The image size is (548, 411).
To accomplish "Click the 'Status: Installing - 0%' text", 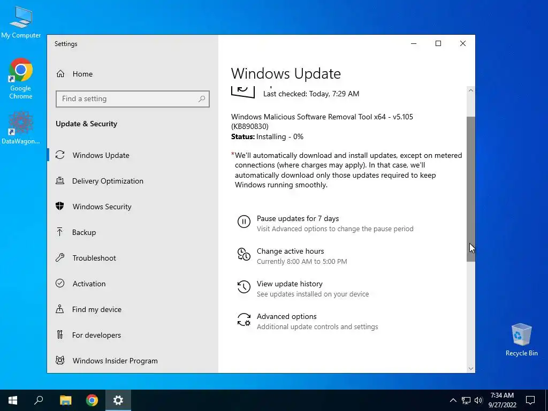I will click(267, 136).
